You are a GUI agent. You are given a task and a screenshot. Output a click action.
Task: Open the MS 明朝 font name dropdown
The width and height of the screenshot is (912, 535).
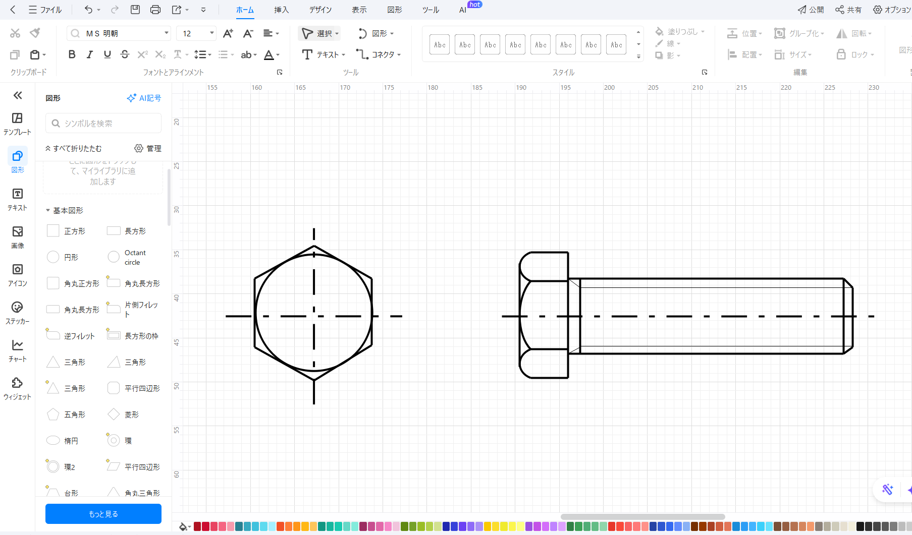[167, 33]
